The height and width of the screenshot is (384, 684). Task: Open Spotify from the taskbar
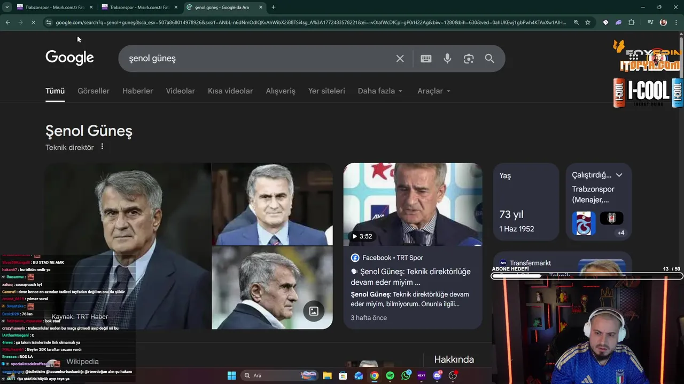click(390, 375)
